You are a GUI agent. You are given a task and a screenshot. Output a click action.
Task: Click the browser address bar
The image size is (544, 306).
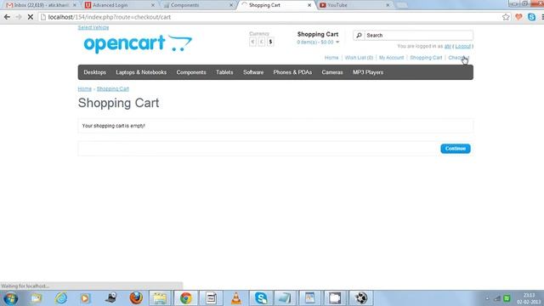(270, 17)
